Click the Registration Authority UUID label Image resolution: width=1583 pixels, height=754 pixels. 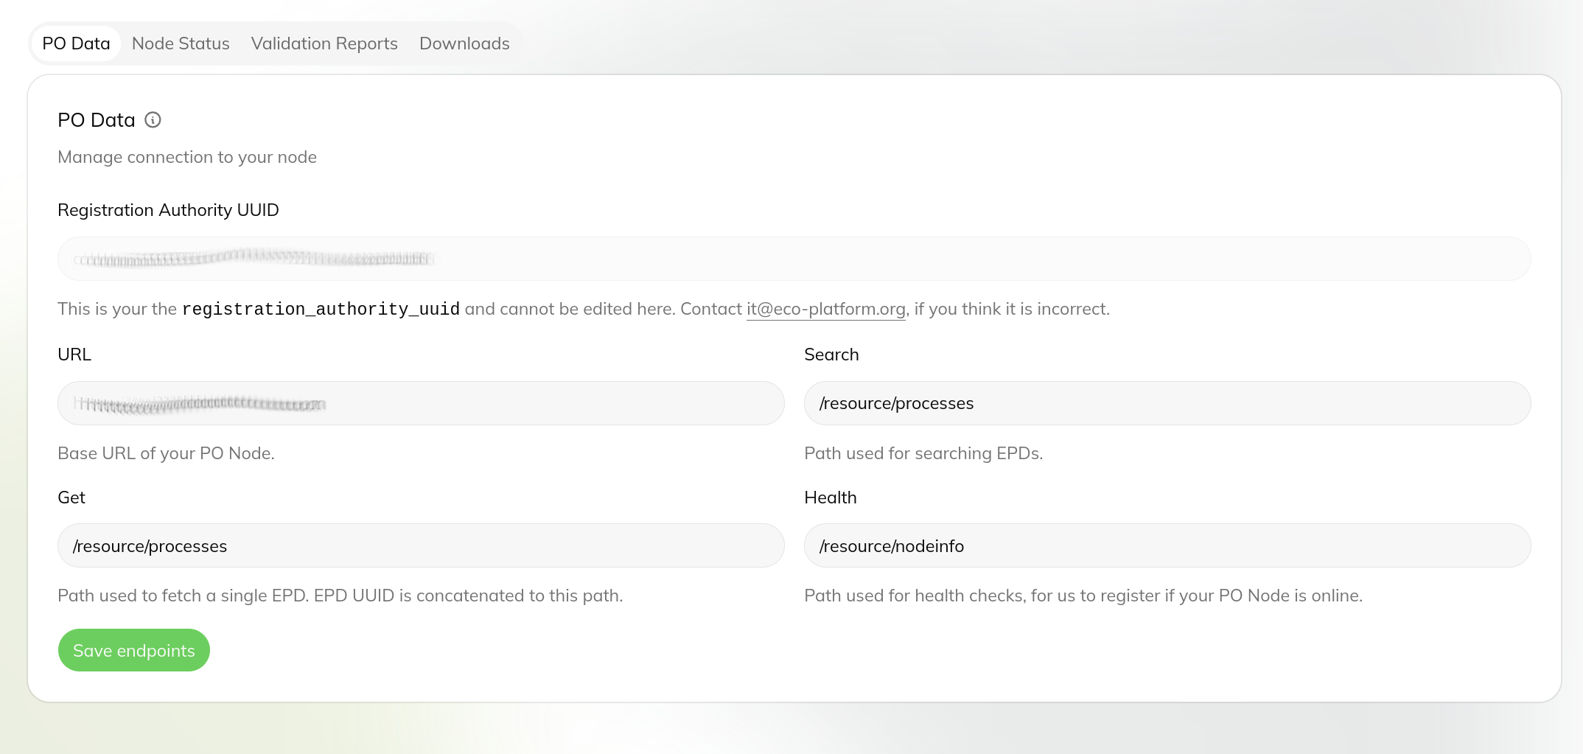(x=168, y=210)
